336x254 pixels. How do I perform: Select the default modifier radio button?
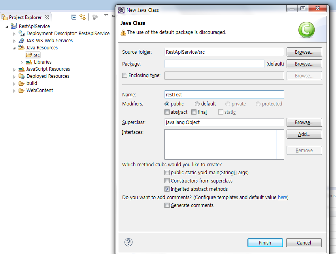click(x=197, y=104)
